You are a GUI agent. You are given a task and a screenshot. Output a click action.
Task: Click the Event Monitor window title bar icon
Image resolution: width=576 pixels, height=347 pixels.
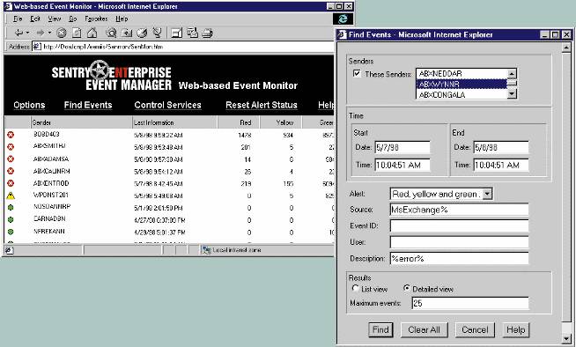point(8,7)
